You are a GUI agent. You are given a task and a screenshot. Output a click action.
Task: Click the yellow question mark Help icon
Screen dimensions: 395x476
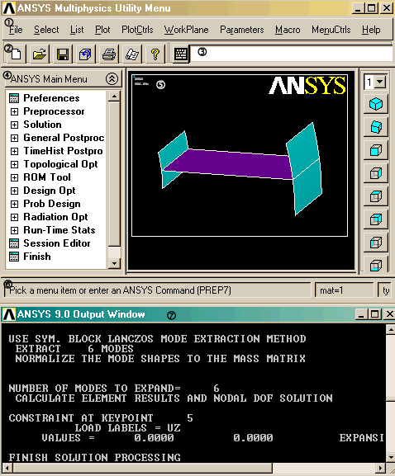click(x=155, y=54)
